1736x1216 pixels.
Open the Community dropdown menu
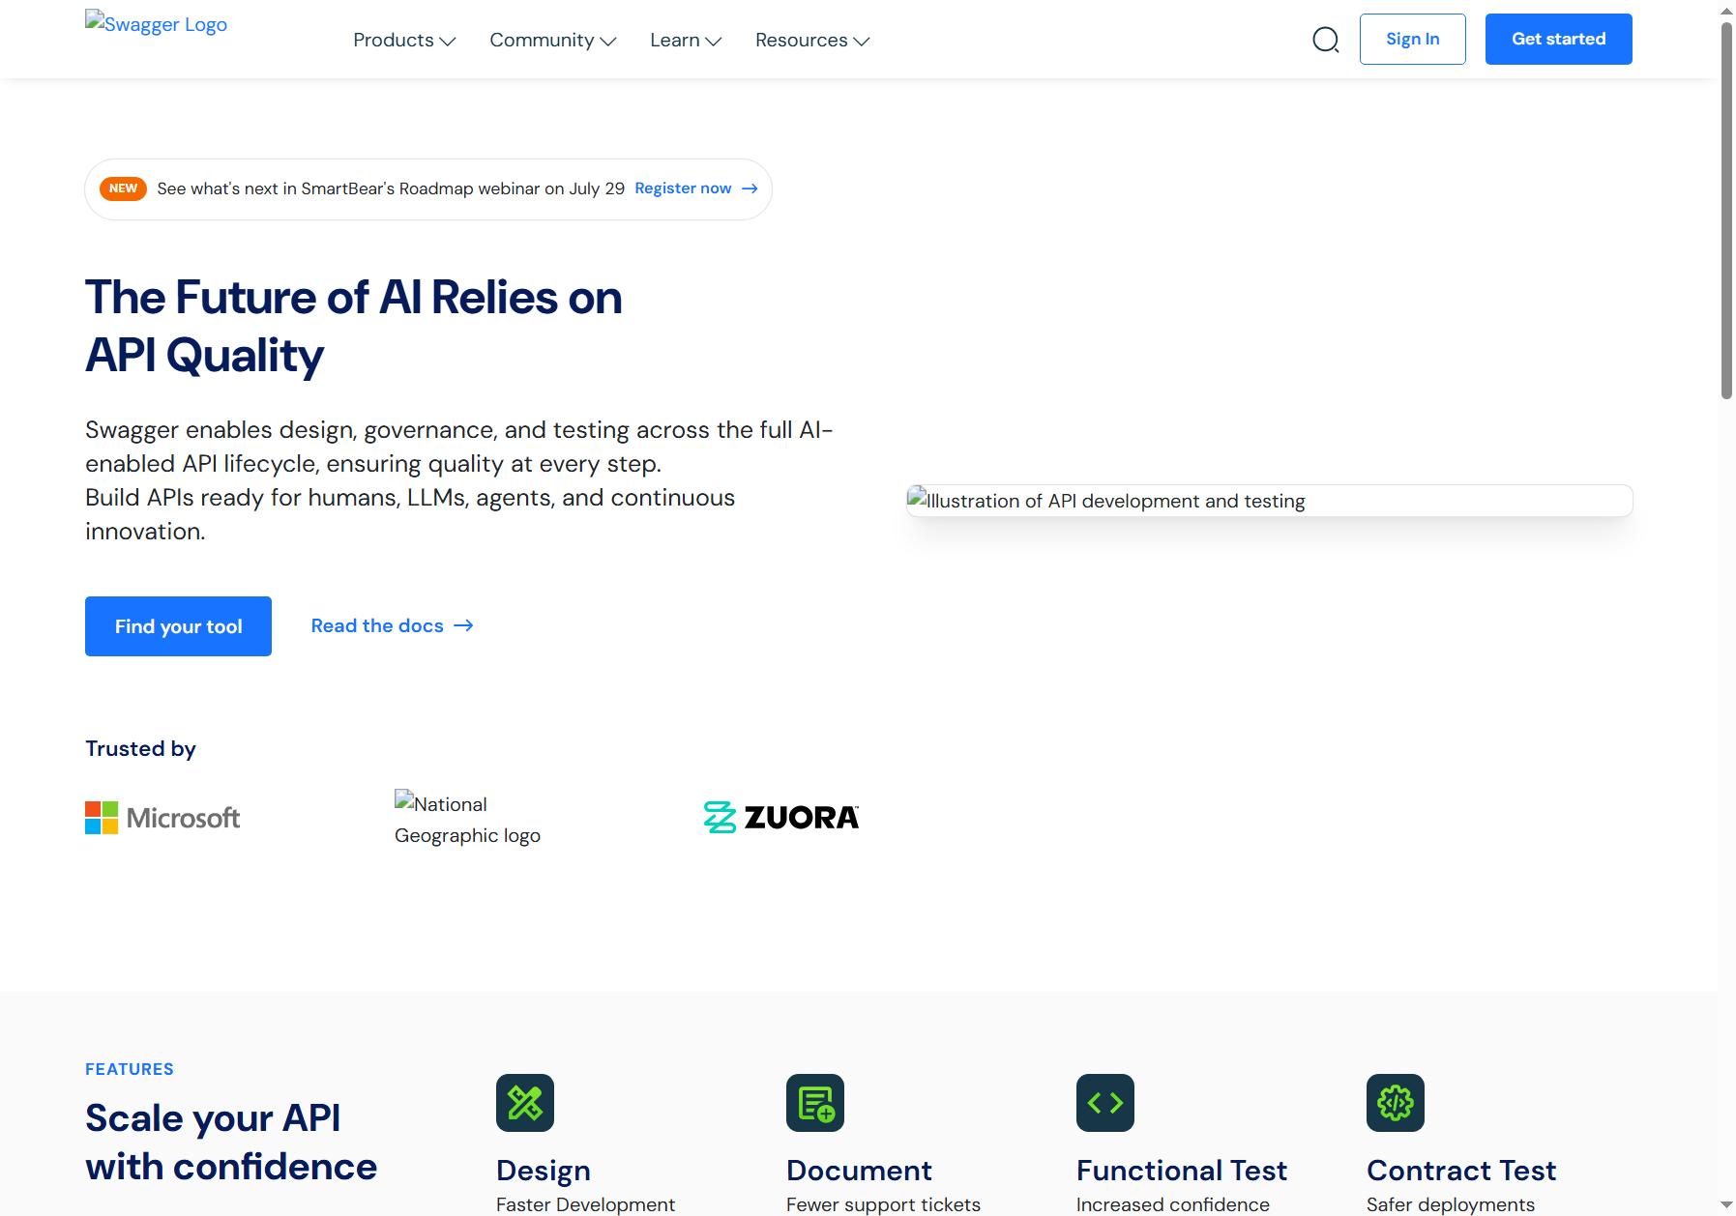click(x=553, y=40)
